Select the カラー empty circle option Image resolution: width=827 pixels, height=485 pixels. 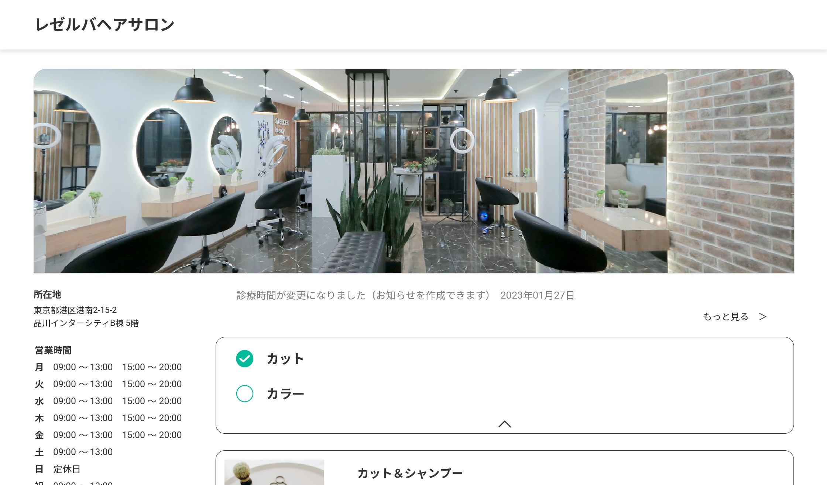point(244,393)
